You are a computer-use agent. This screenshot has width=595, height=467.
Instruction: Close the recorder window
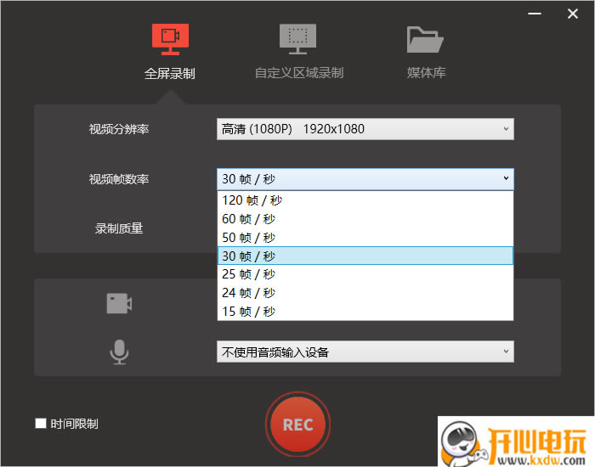coord(573,14)
